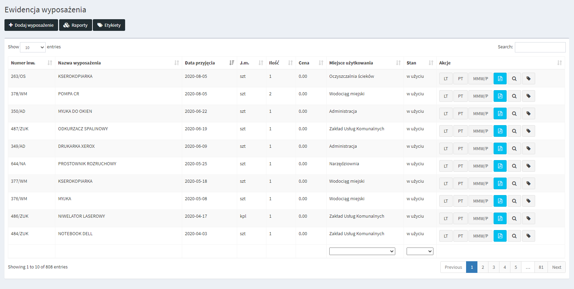Viewport: 574px width, 289px height.
Task: Open magnifier preview for NOTEBOOK DELL row
Action: click(x=514, y=236)
